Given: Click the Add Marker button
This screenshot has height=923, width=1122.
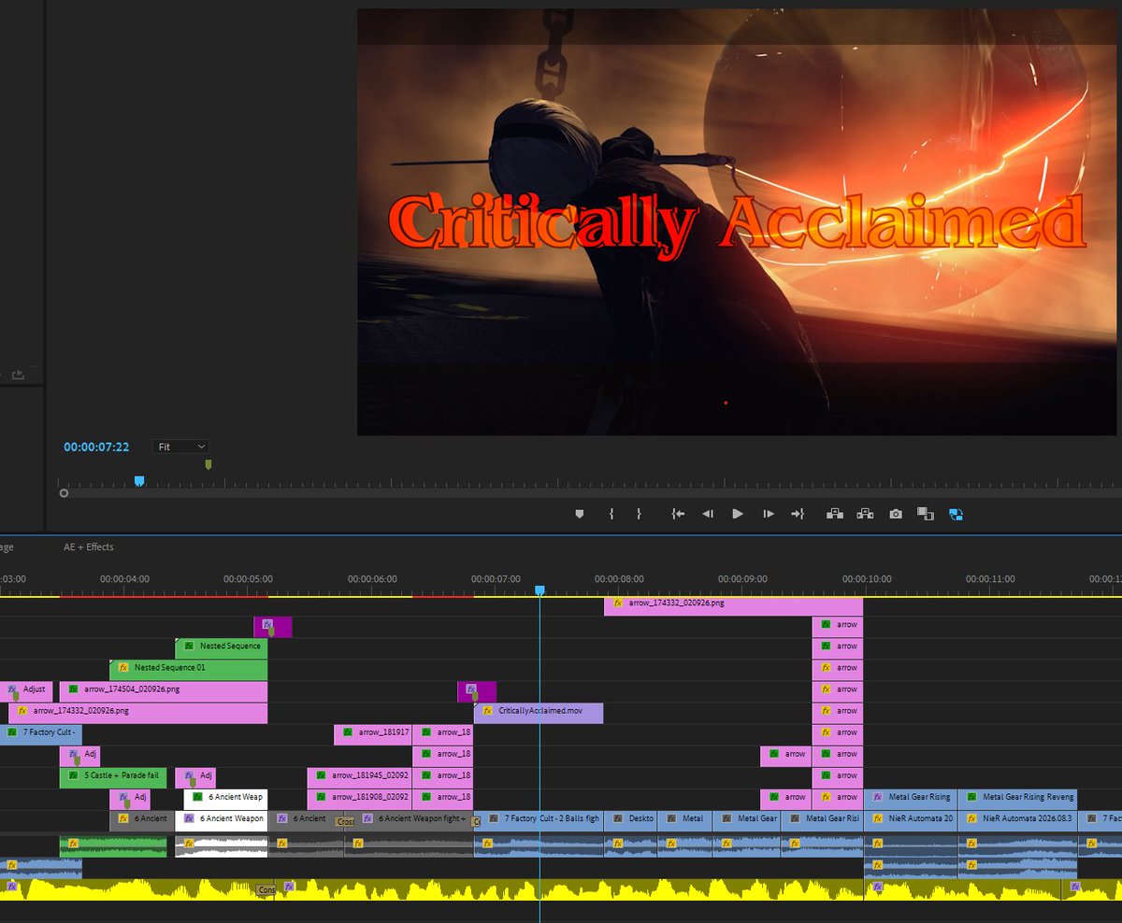Looking at the screenshot, I should tap(579, 514).
